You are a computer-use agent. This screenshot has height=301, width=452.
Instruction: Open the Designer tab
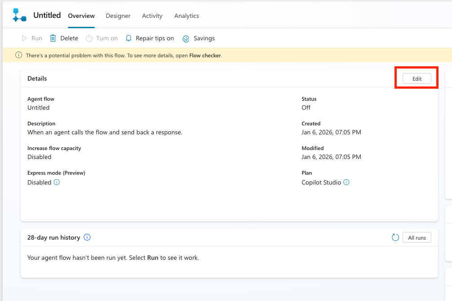tap(118, 16)
